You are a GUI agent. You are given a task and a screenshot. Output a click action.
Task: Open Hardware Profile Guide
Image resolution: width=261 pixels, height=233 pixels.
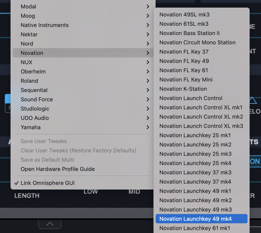(x=58, y=169)
